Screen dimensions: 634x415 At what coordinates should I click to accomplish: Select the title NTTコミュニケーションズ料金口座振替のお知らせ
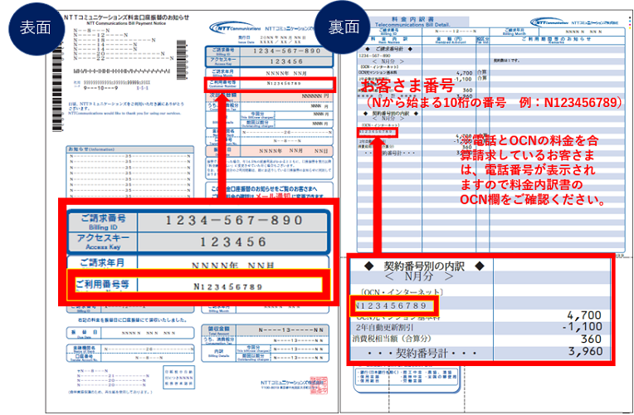tap(127, 17)
